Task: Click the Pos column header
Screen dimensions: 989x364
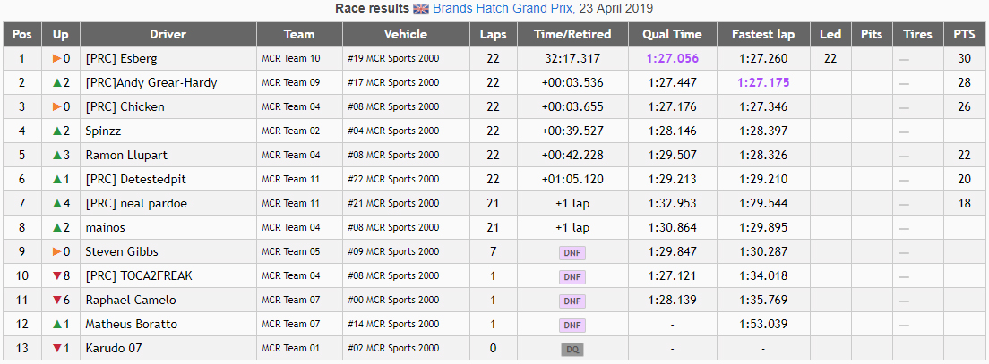Action: [x=22, y=34]
